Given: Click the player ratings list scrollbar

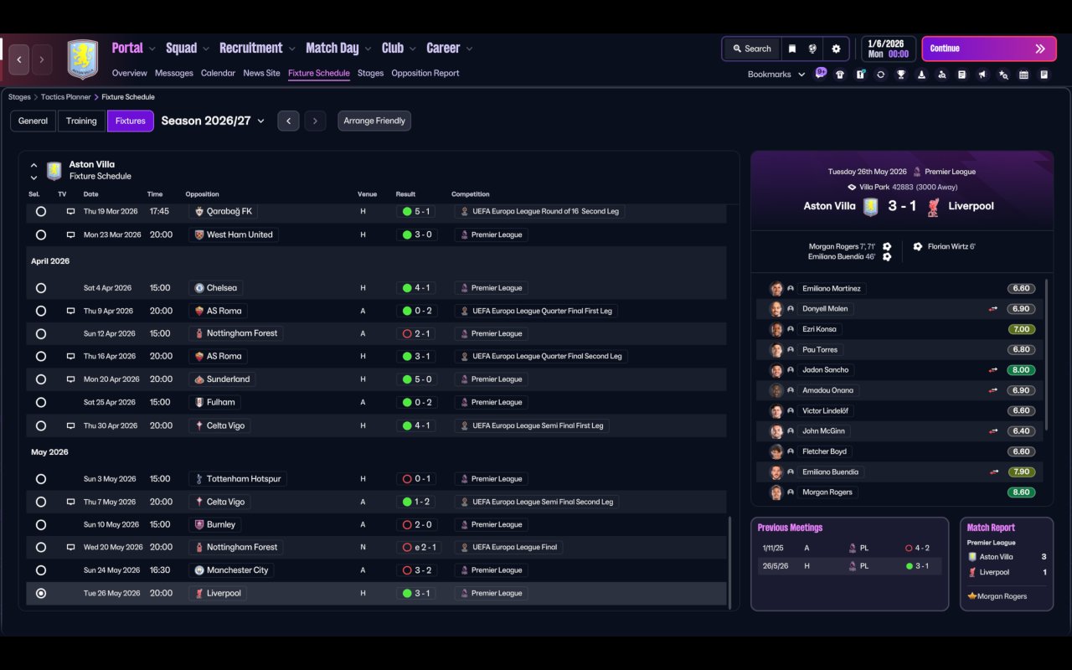Looking at the screenshot, I should pos(1047,353).
